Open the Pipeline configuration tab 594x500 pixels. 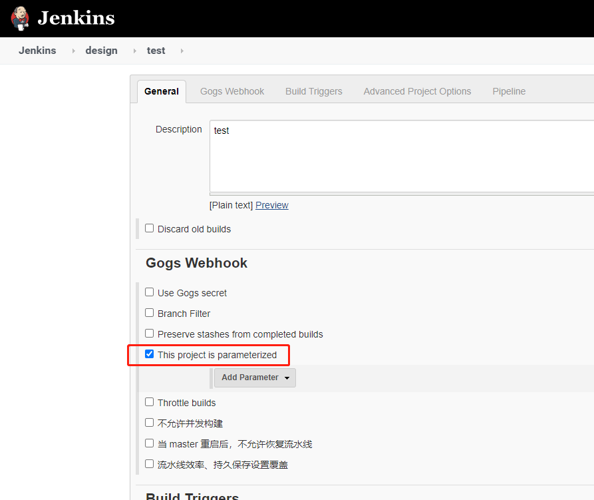coord(509,91)
